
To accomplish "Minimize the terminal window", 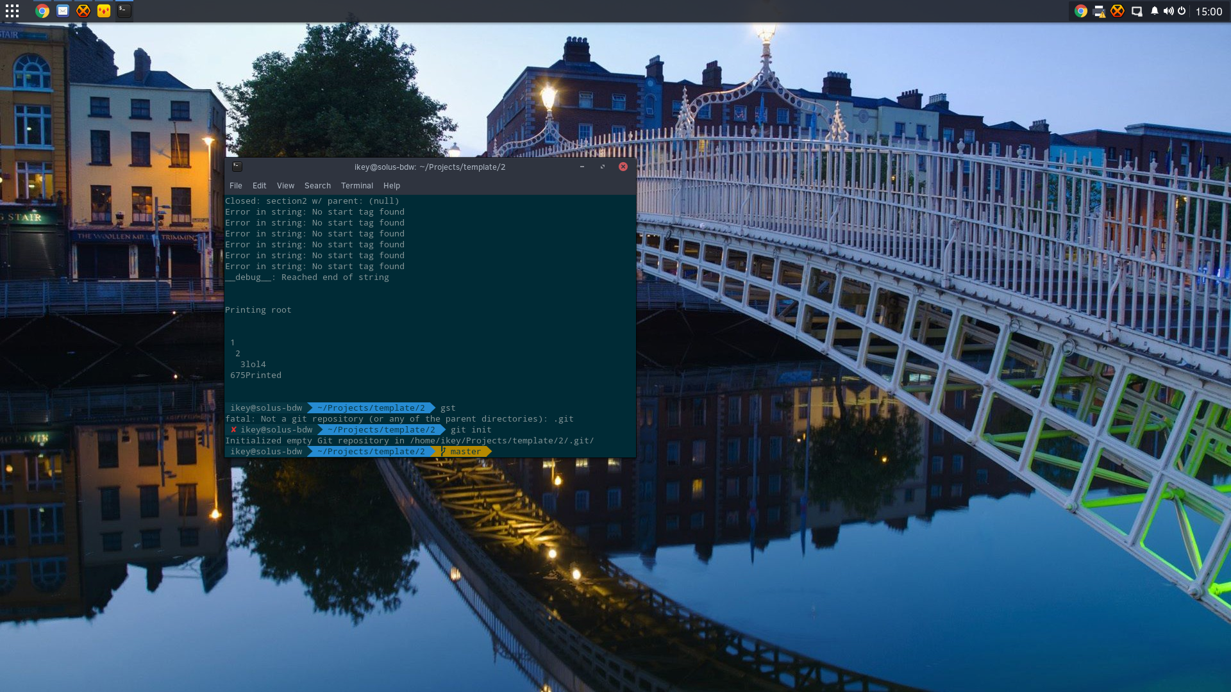I will (x=582, y=167).
